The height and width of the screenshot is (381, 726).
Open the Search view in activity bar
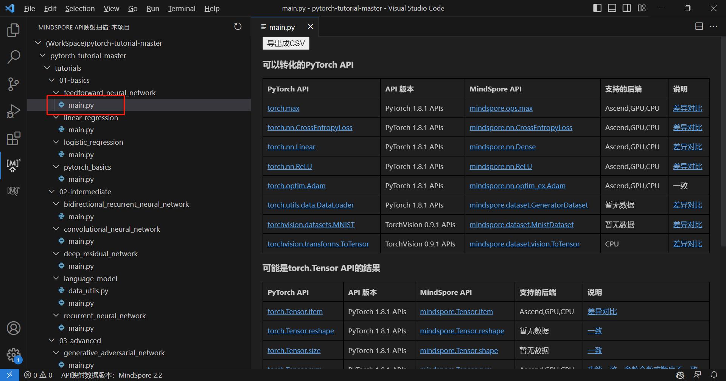tap(14, 57)
